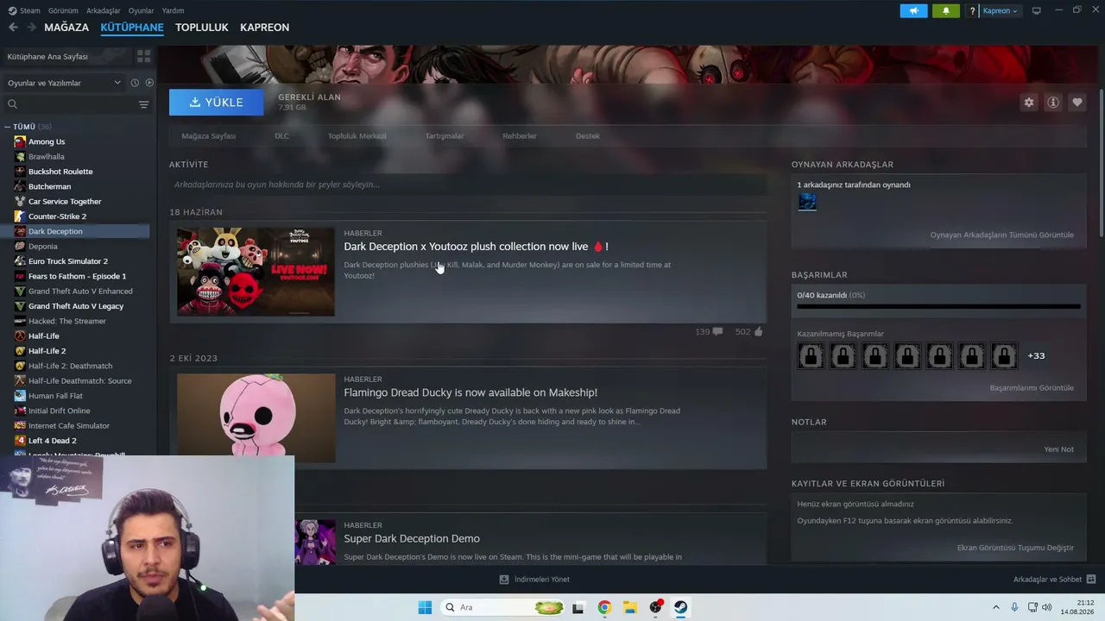Click the activity status input box

[468, 185]
